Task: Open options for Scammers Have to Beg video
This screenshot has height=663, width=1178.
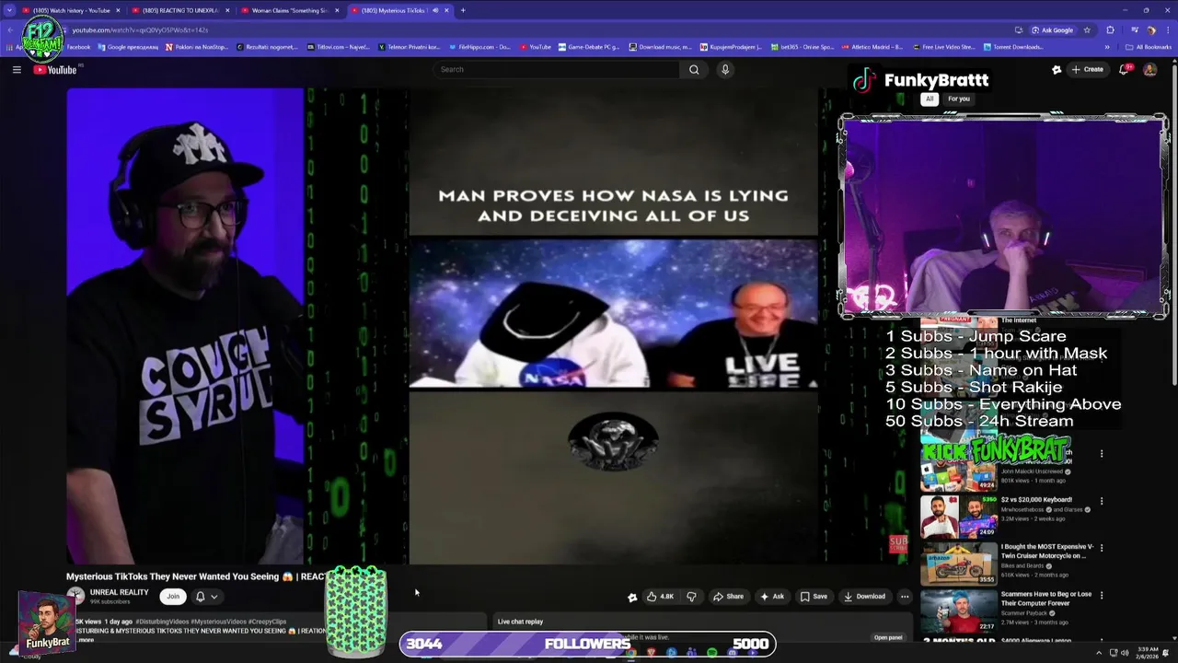Action: [1101, 595]
